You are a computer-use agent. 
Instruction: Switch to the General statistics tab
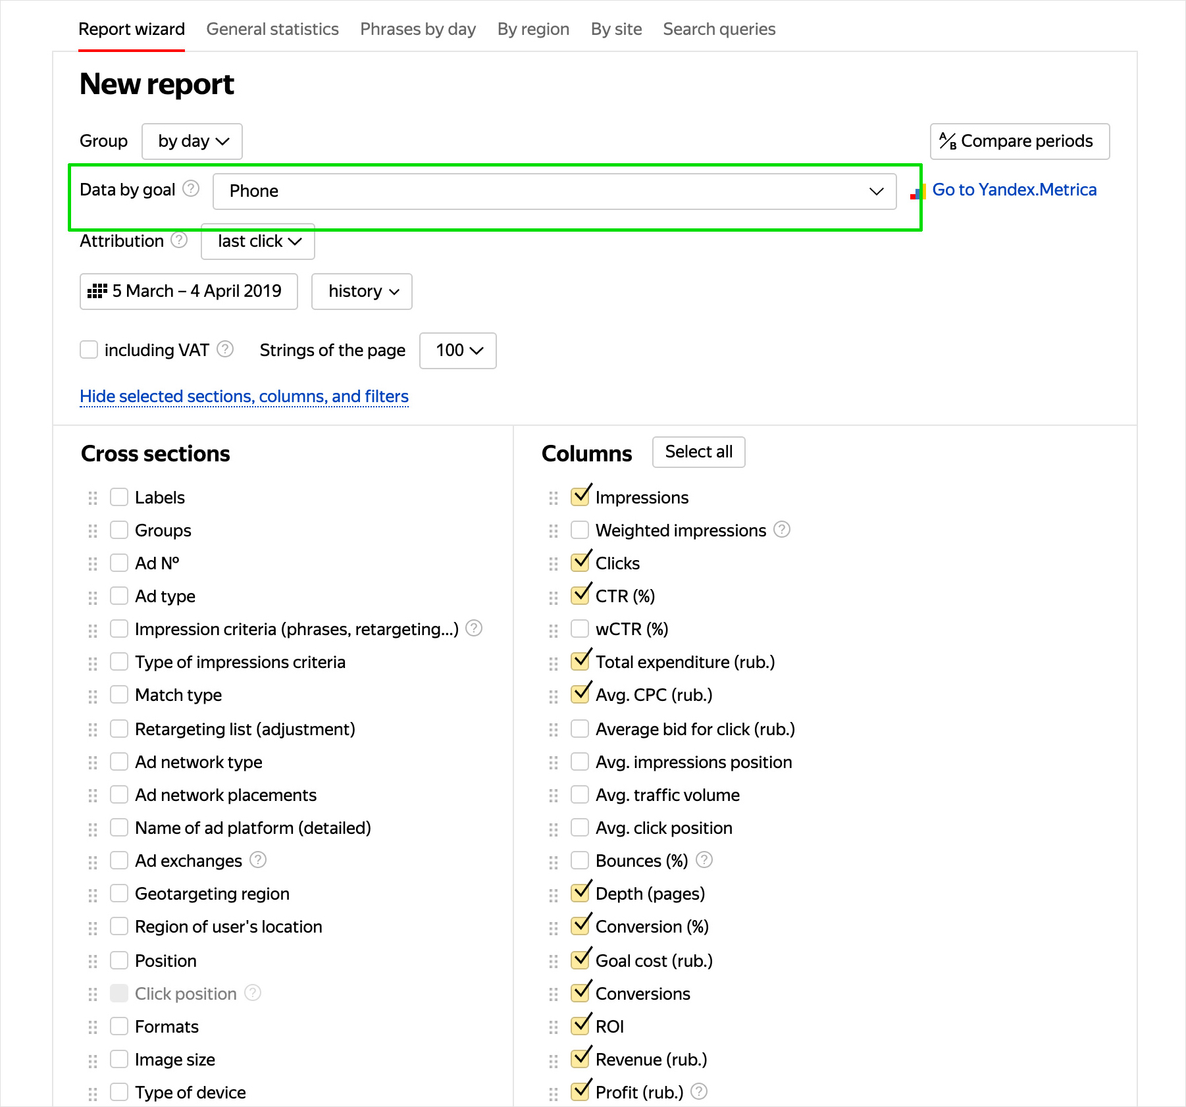click(272, 29)
